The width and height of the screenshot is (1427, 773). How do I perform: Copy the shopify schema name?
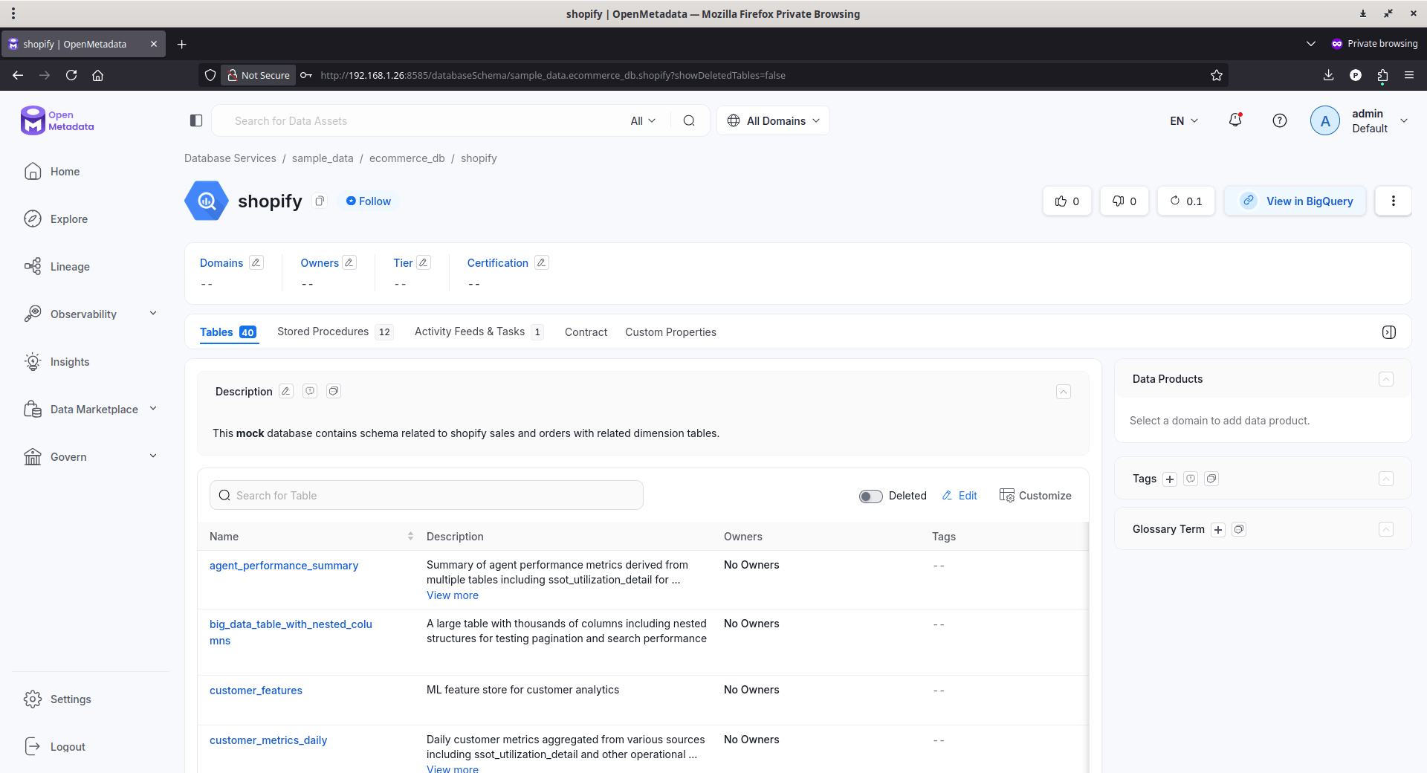pyautogui.click(x=320, y=201)
